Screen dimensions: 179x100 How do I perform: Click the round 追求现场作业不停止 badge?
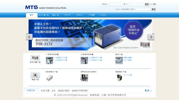[x=133, y=30]
